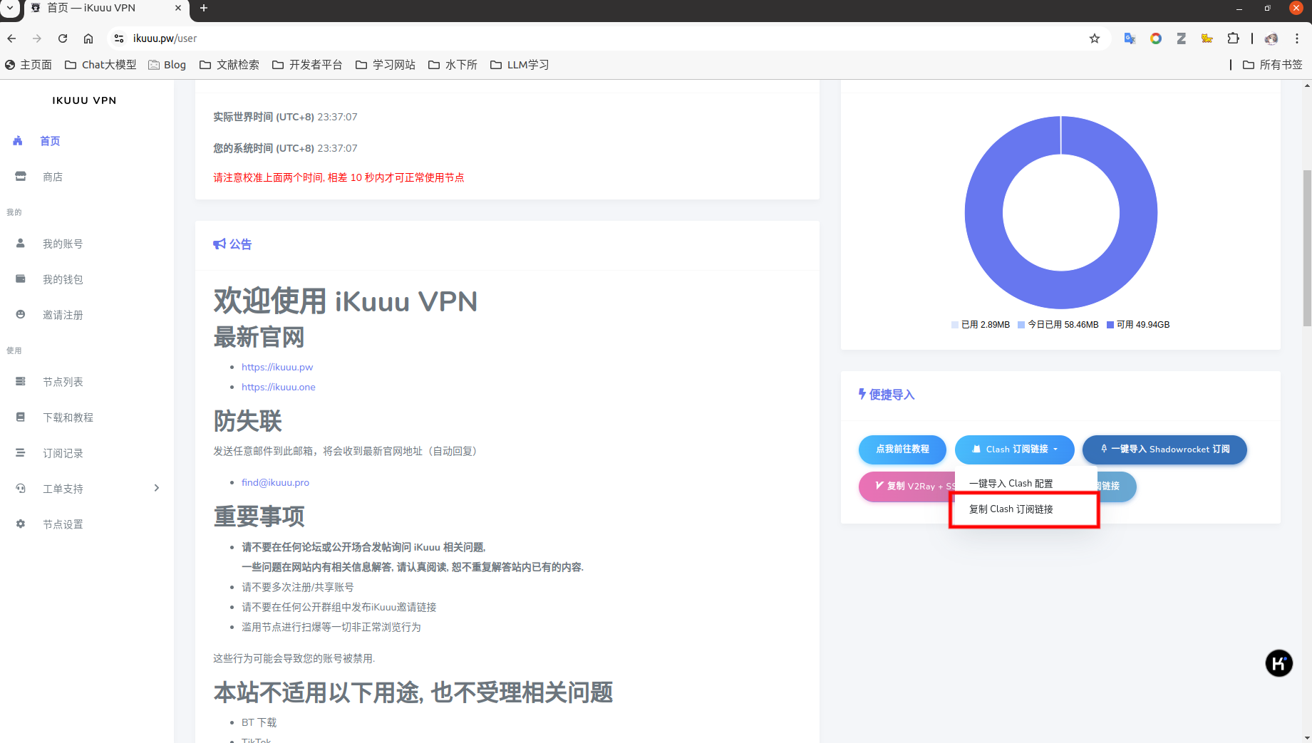Screen dimensions: 1312x743
Task: Click the home icon in browser toolbar
Action: coord(88,38)
